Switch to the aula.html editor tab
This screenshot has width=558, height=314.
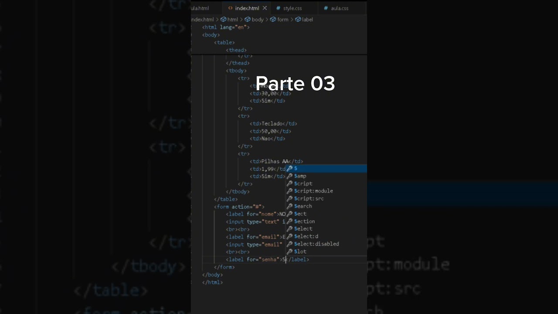[200, 8]
